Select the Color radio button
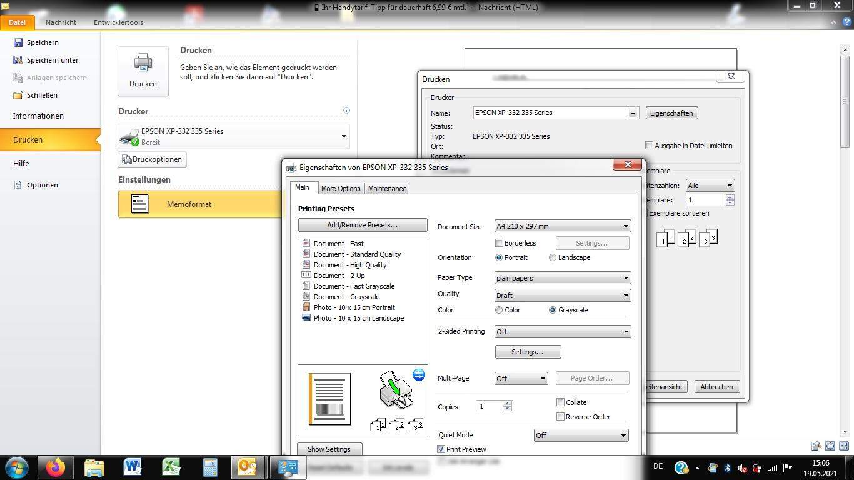Image resolution: width=854 pixels, height=480 pixels. coord(499,310)
